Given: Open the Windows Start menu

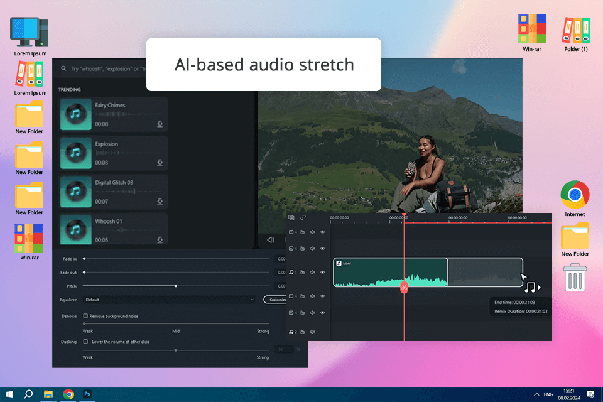Looking at the screenshot, I should click(9, 394).
